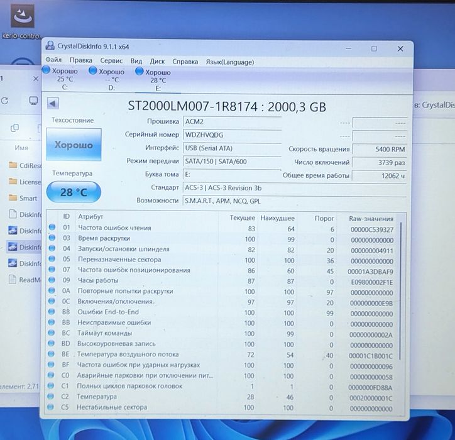
Task: Select the License folder in Explorer window
Action: tap(25, 182)
